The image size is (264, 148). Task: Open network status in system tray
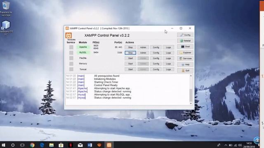tap(236, 145)
